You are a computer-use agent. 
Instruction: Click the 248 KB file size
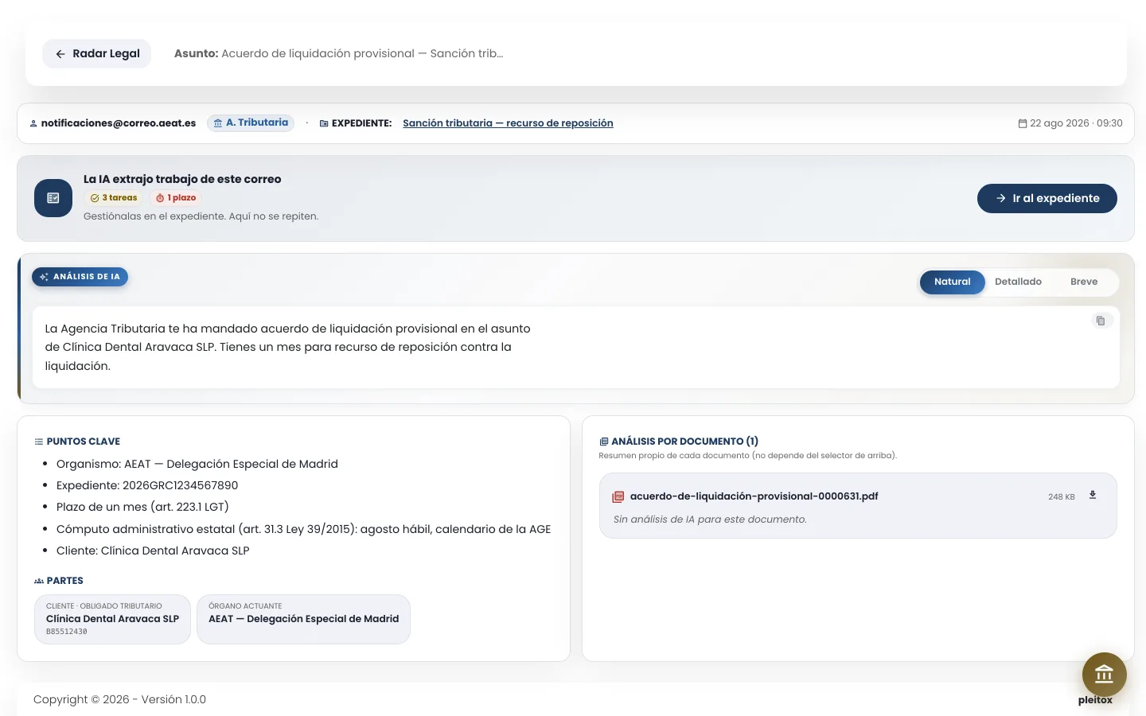[x=1062, y=496]
